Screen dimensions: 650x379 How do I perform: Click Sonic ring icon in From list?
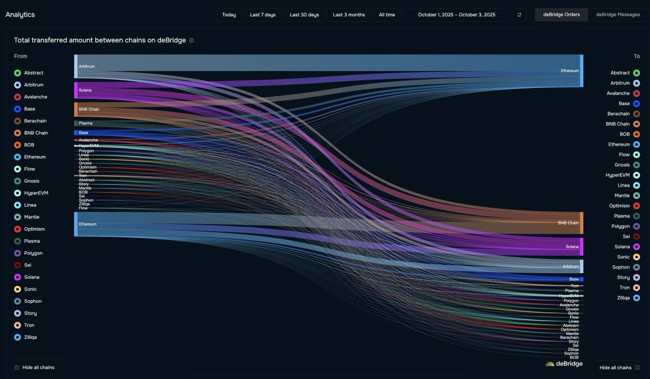(17, 289)
